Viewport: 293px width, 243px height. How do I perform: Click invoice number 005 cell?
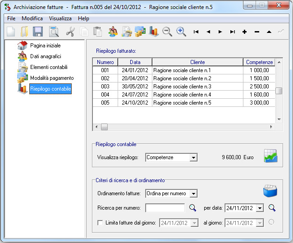pyautogui.click(x=105, y=103)
